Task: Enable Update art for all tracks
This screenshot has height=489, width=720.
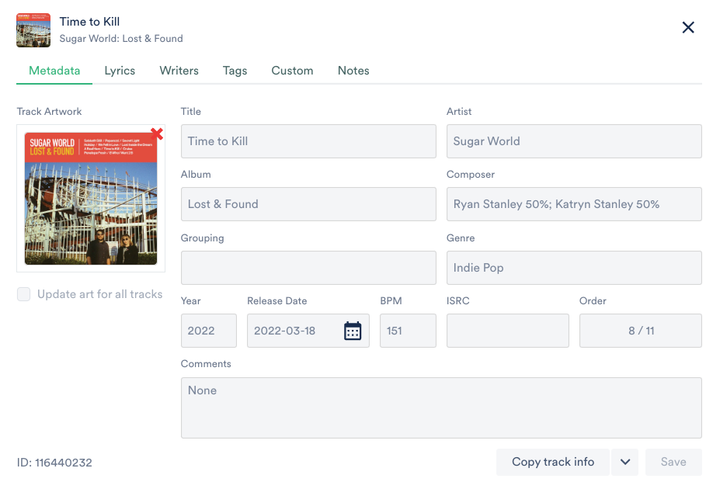Action: [x=24, y=294]
